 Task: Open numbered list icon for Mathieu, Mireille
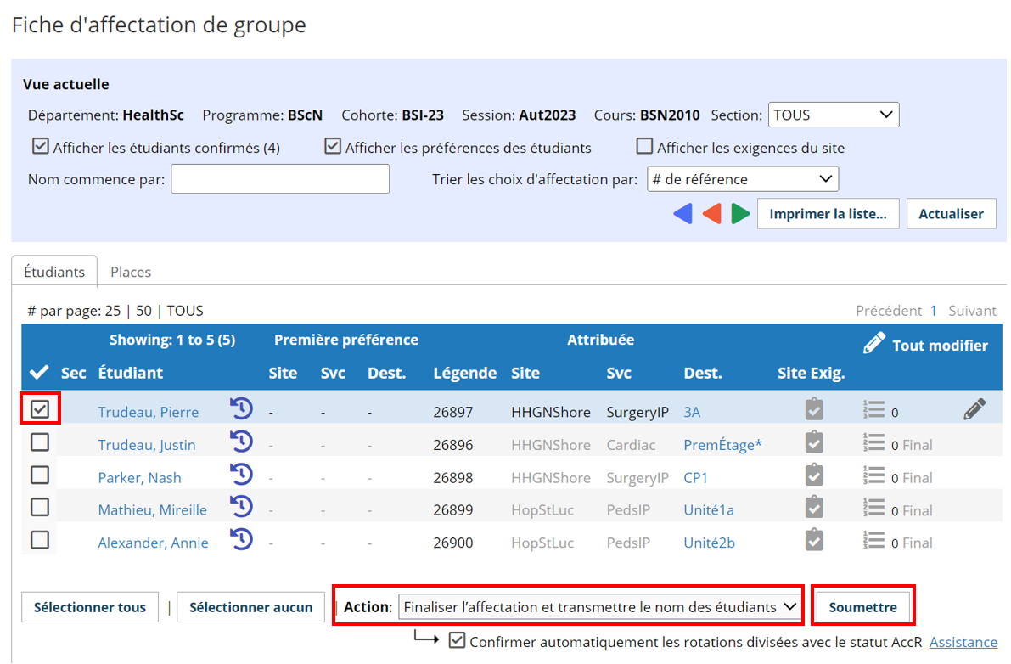point(873,508)
